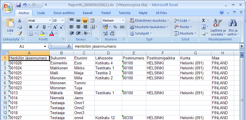Viewport: 246px width, 120px height.
Task: Open the Name Box dropdown arrow
Action: pyautogui.click(x=45, y=47)
